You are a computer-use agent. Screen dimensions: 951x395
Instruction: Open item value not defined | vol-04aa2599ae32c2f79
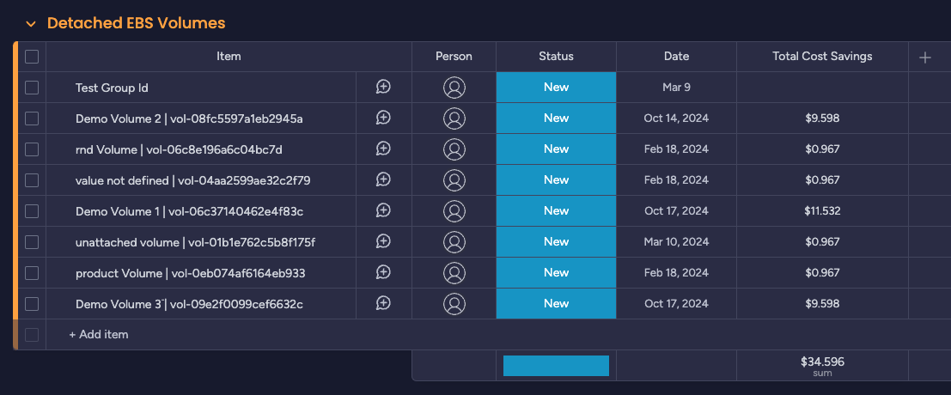(x=193, y=180)
